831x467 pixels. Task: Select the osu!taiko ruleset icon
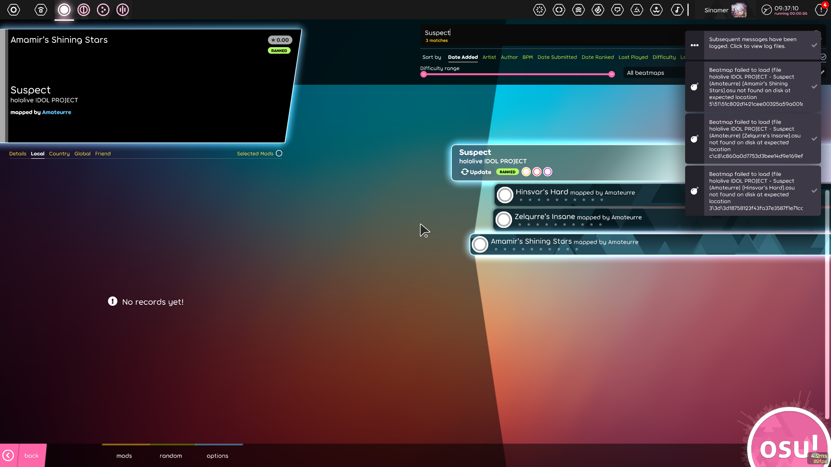(84, 10)
